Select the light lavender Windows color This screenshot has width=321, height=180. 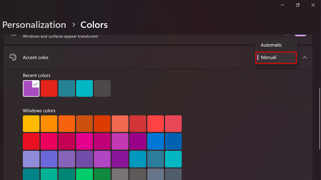click(31, 159)
